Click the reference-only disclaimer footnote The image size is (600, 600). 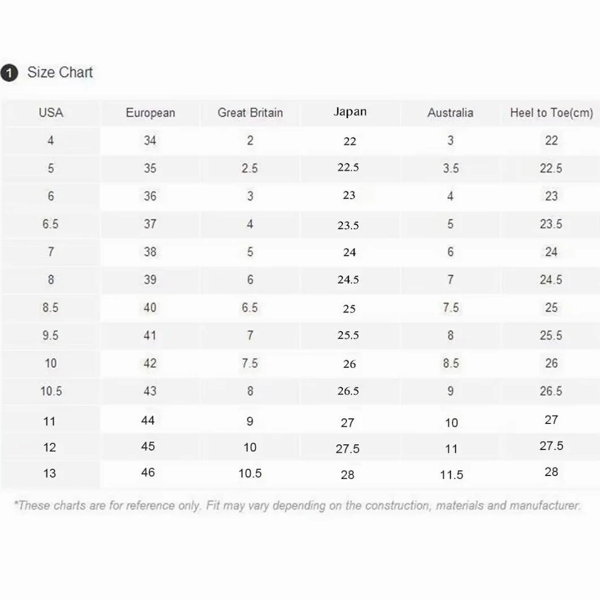coord(297,505)
